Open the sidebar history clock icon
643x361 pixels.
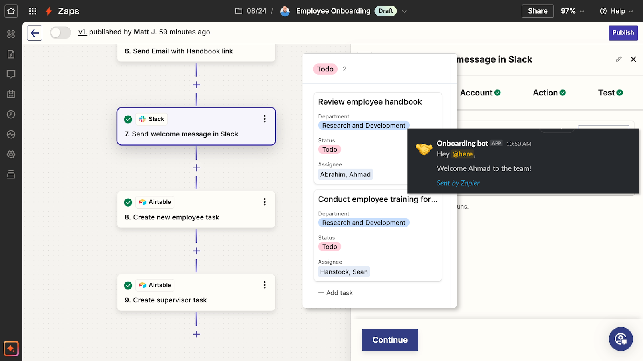11,114
